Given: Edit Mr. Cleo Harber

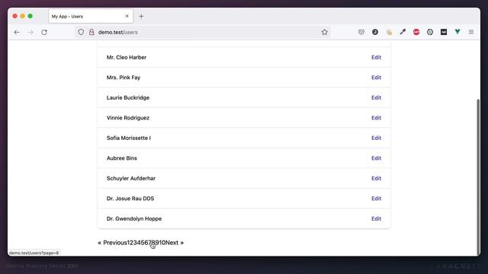Looking at the screenshot, I should tap(376, 57).
